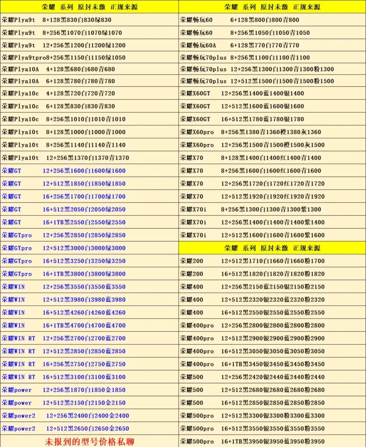Click row '荣耀GT 16+1TB黑2550白2550绿2550'
The width and height of the screenshot is (366, 447).
point(89,222)
